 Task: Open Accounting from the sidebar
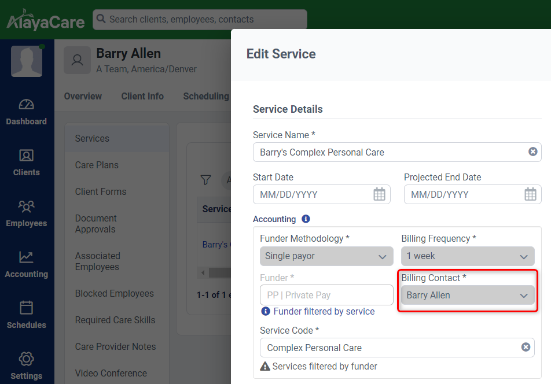click(x=27, y=258)
